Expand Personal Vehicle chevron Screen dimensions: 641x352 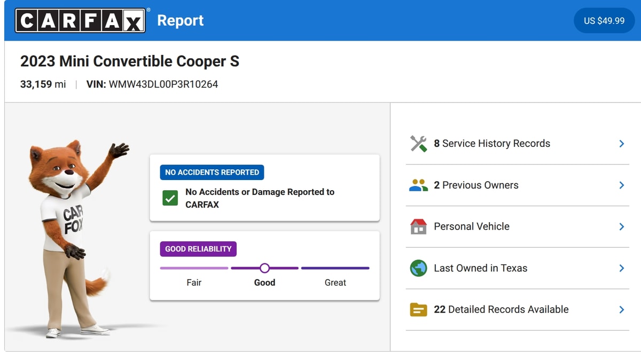tap(621, 226)
